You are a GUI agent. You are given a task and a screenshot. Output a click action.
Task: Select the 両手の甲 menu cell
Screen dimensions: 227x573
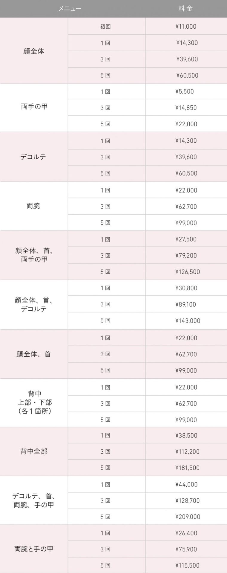pyautogui.click(x=34, y=107)
